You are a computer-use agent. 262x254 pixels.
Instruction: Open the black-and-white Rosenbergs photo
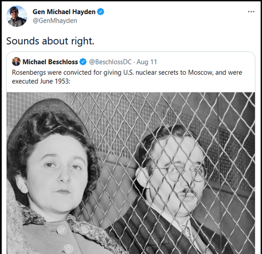tap(130, 173)
